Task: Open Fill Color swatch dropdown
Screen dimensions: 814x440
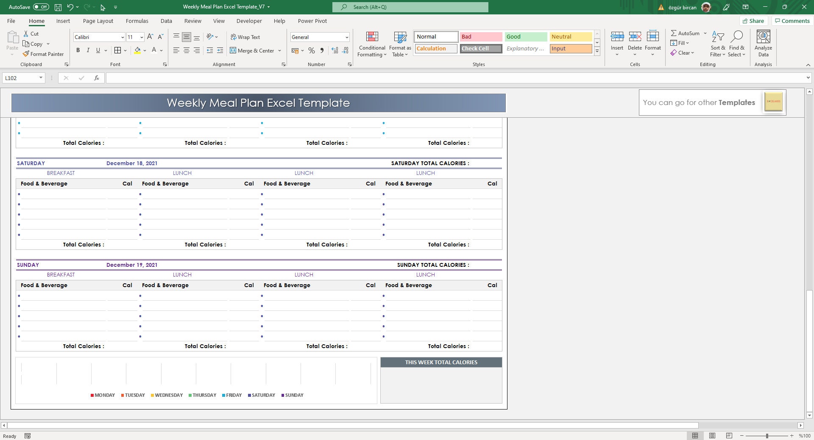Action: 145,51
